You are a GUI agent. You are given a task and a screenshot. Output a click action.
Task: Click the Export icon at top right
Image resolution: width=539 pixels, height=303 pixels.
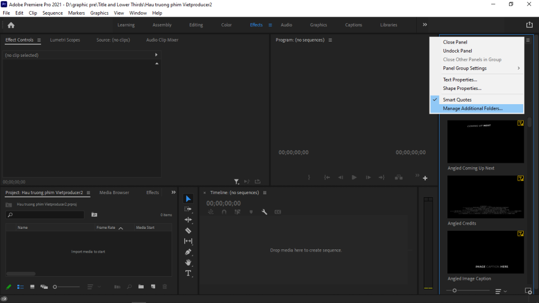[531, 25]
